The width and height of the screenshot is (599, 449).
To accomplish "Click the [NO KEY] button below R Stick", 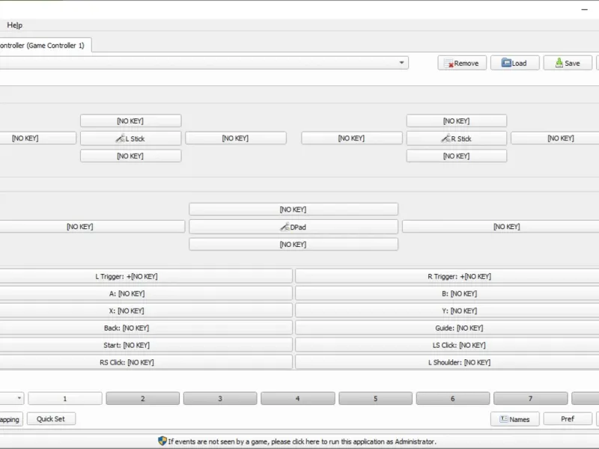I will point(457,156).
